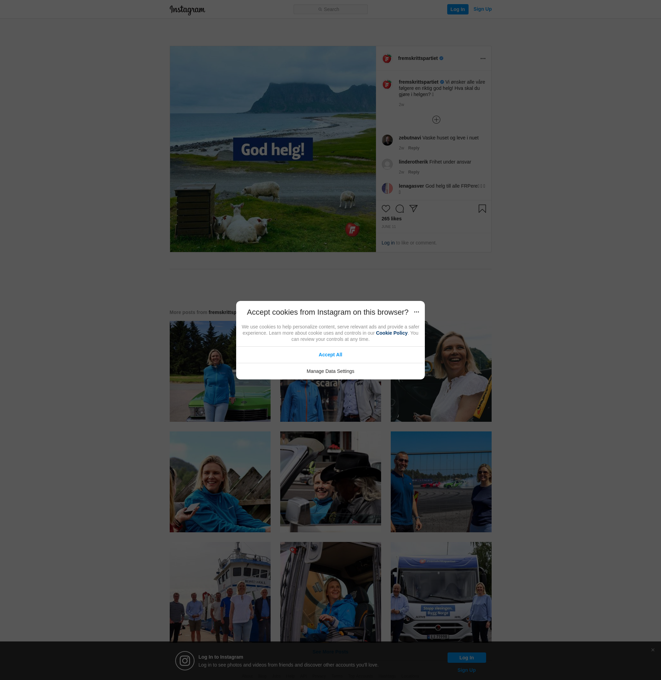The height and width of the screenshot is (680, 661).
Task: Click Sign Up link in bottom banner
Action: pos(466,670)
